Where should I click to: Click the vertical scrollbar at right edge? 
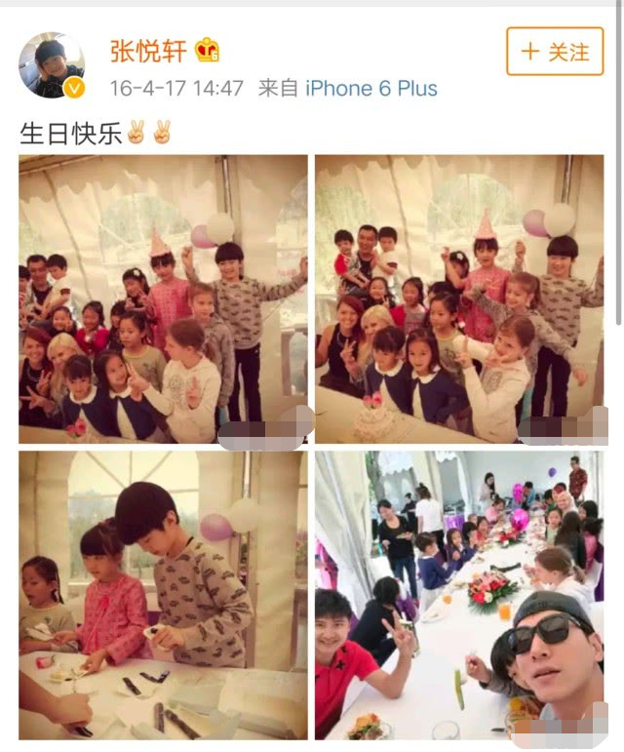coord(618,163)
